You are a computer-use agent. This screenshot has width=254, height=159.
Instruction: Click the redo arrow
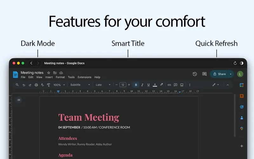click(30, 85)
